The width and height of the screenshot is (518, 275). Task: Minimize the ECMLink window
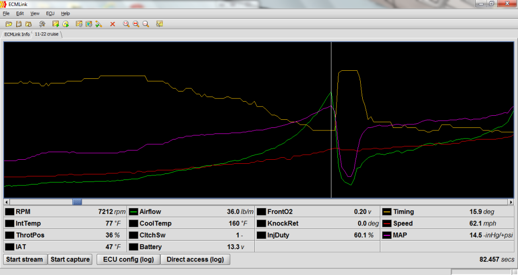[x=481, y=4]
